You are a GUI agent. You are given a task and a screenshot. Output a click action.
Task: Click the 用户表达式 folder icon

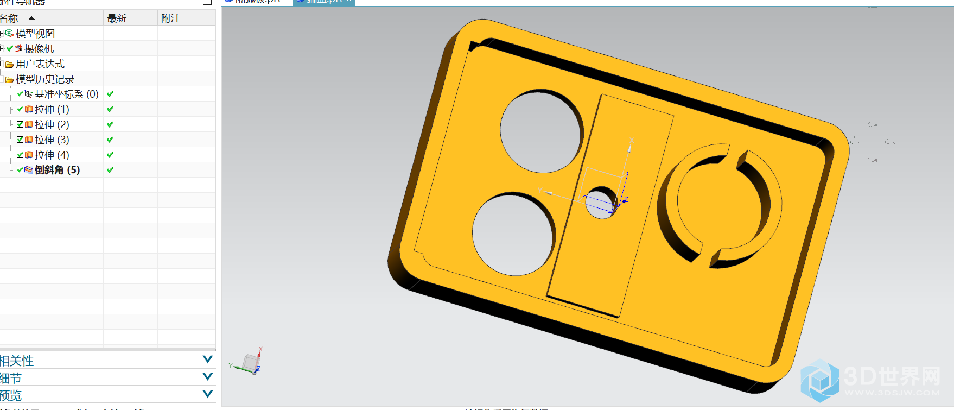[9, 64]
